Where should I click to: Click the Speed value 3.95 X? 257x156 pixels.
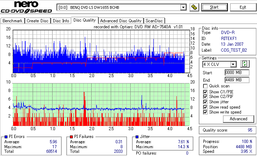click(246, 151)
